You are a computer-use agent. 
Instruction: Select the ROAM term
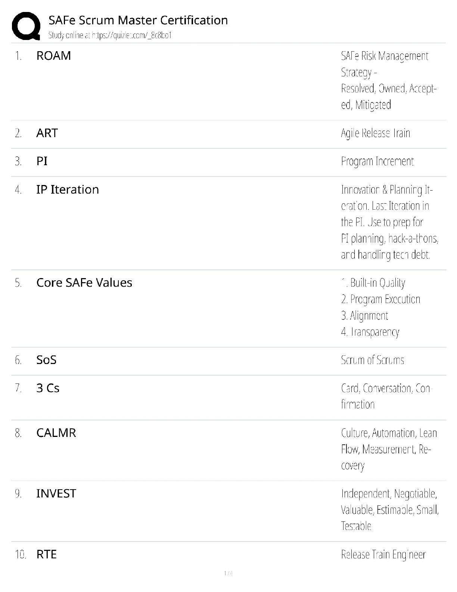tap(53, 56)
